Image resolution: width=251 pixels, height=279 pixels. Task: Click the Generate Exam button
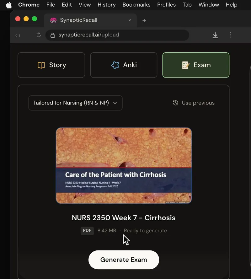(124, 260)
